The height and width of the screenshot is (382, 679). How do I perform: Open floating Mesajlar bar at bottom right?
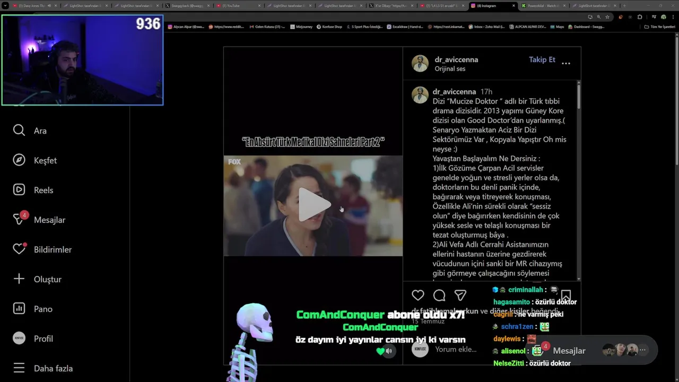(591, 350)
